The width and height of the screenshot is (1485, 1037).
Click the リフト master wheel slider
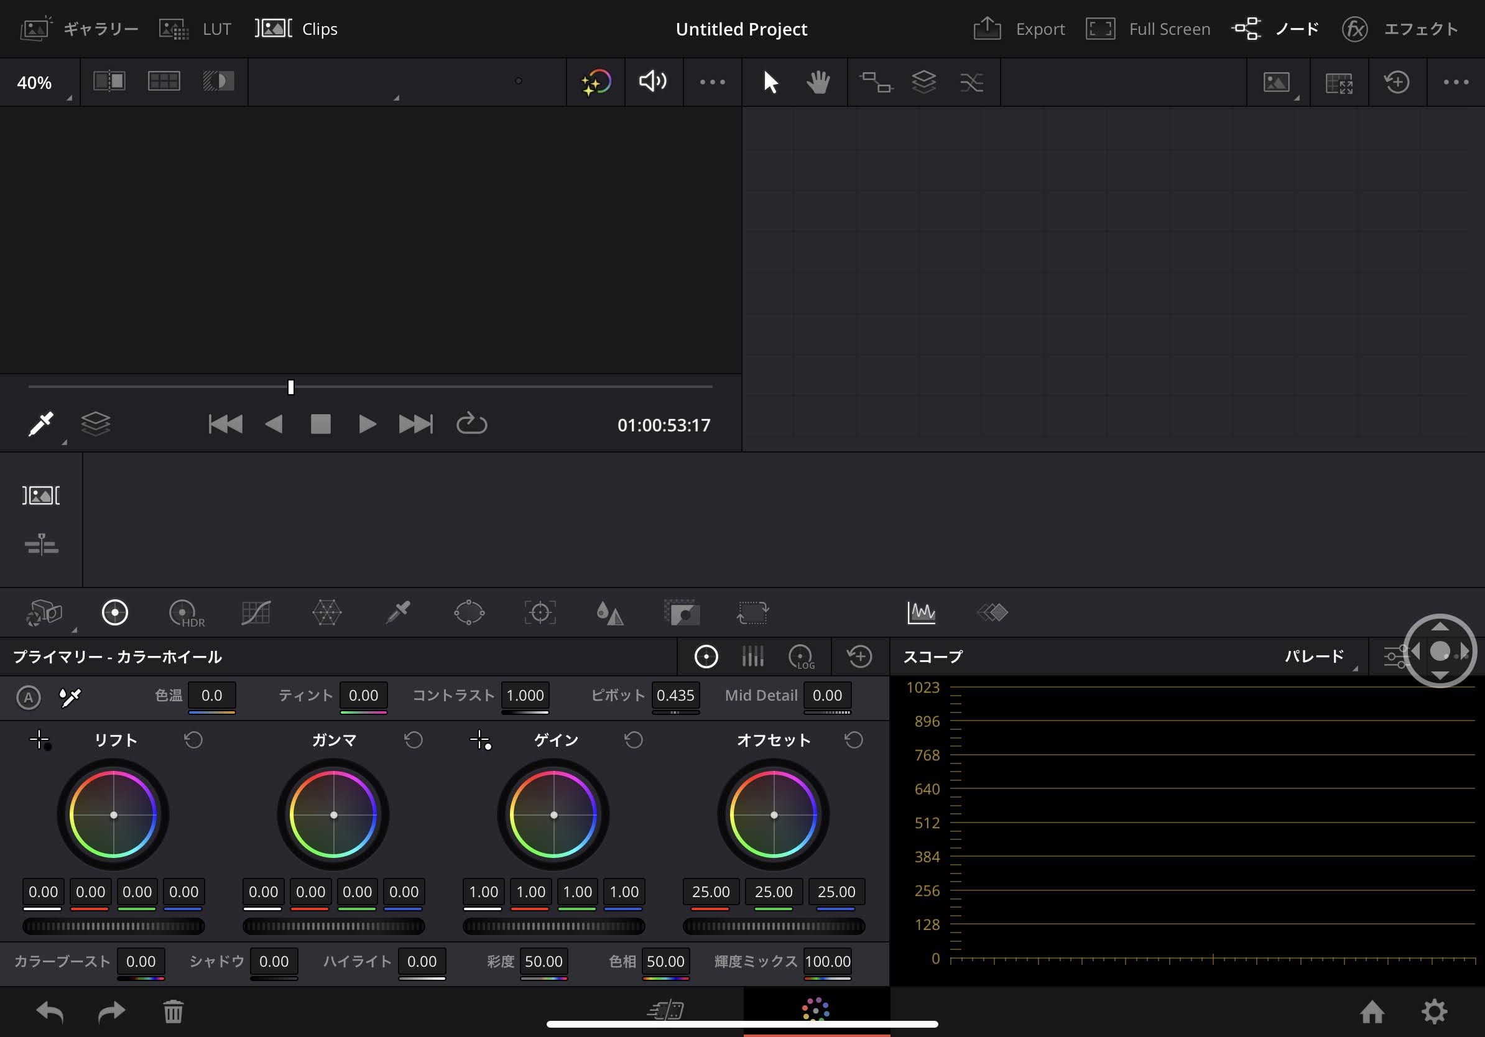(x=114, y=926)
